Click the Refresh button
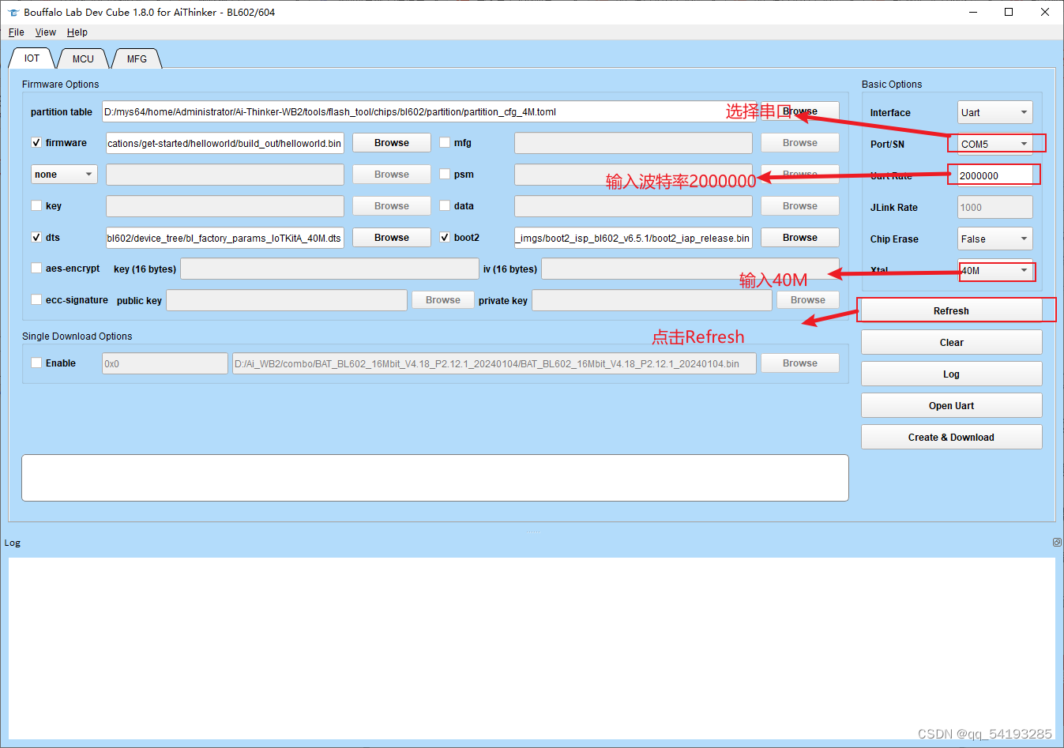Image resolution: width=1064 pixels, height=748 pixels. coord(951,311)
